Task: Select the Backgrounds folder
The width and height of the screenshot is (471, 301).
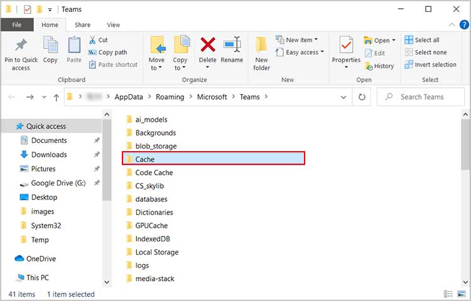Action: pyautogui.click(x=156, y=133)
